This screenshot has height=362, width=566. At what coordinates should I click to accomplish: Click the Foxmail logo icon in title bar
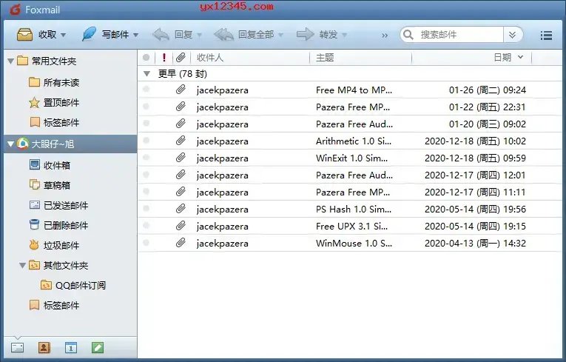(x=15, y=10)
